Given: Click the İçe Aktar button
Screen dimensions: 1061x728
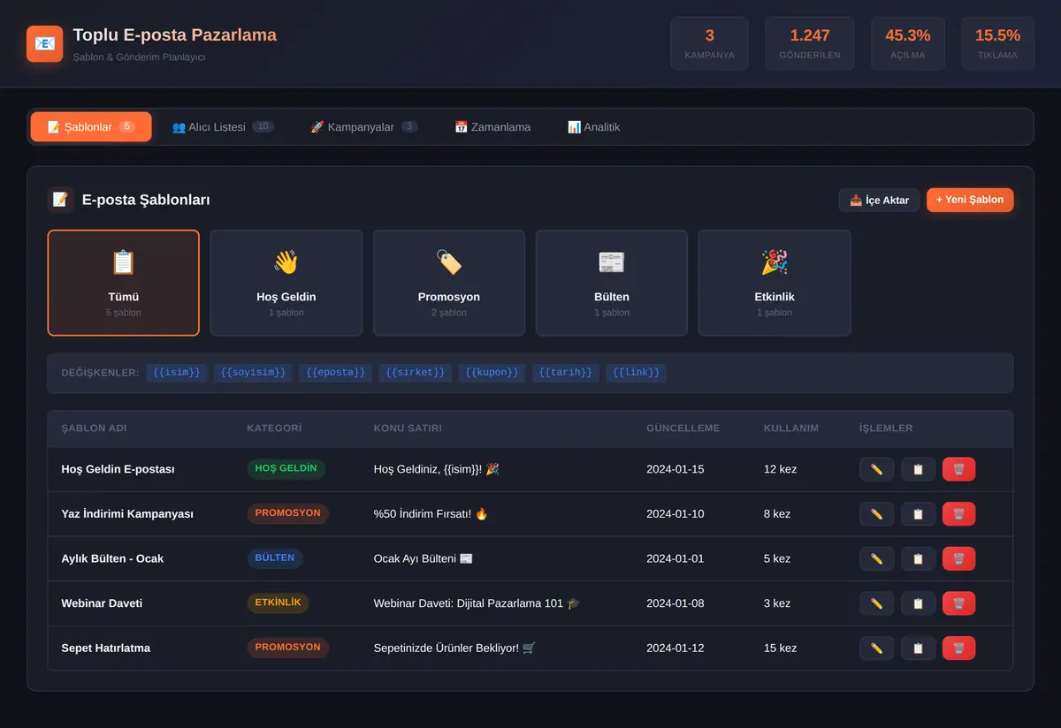Looking at the screenshot, I should point(880,200).
